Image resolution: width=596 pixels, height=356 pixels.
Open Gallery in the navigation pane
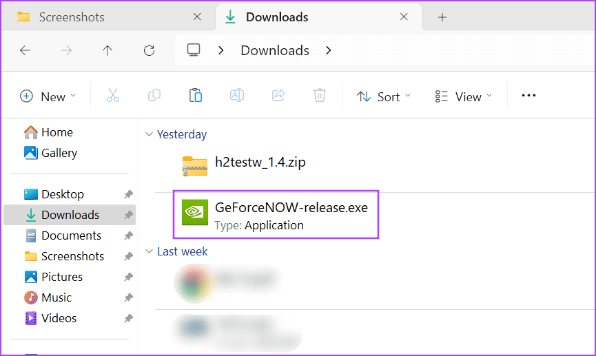[x=50, y=153]
